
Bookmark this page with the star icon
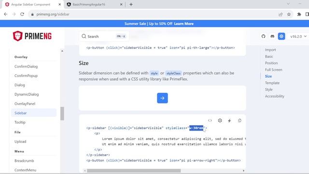[x=289, y=14]
